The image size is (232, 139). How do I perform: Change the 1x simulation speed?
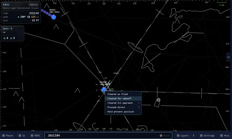point(22,135)
